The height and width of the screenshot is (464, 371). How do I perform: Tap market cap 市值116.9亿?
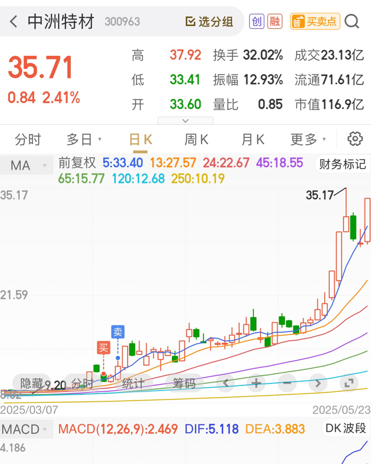point(329,104)
